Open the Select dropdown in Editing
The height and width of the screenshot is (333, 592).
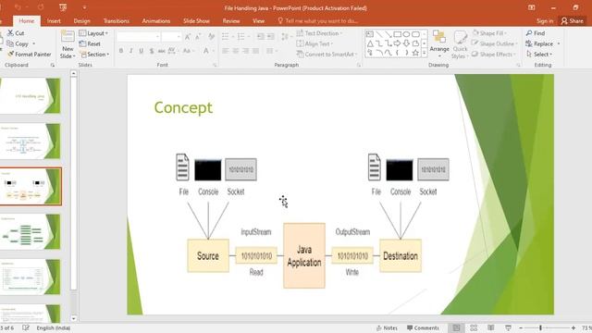click(539, 55)
